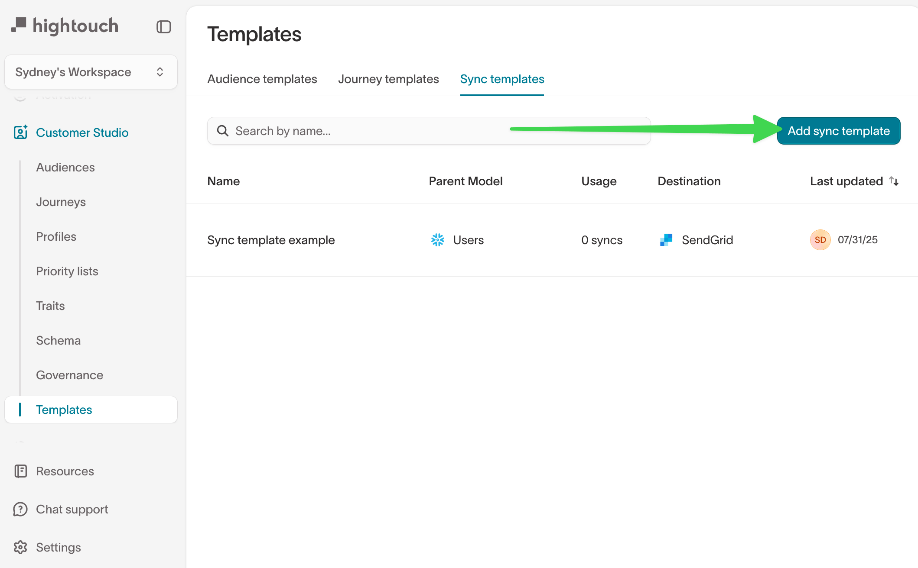Switch to Audience templates tab
The image size is (918, 568).
(x=262, y=79)
